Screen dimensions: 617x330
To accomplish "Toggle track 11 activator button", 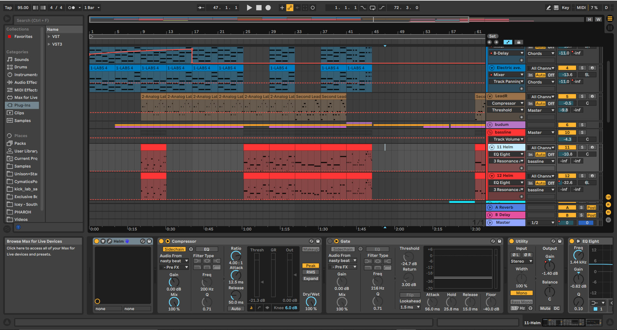I will pos(567,147).
